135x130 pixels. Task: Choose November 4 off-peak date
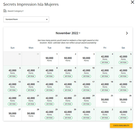coord(105,59)
